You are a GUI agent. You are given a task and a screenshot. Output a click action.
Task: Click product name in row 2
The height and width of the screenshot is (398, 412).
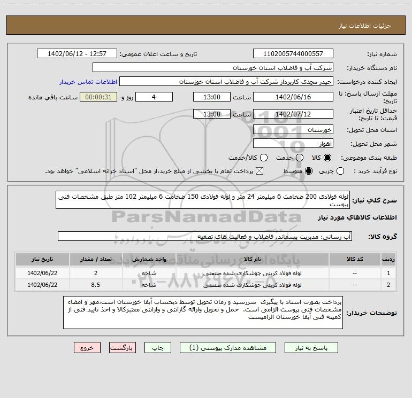(252, 285)
